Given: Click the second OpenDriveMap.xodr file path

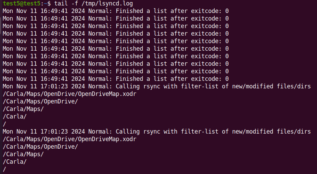Looking at the screenshot, I should 69,139.
